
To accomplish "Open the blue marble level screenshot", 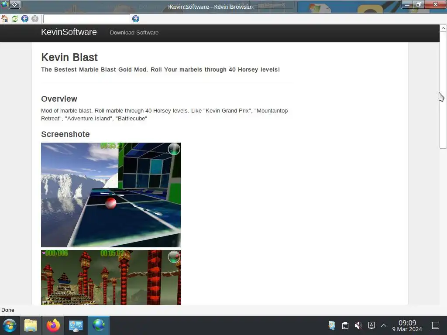I will click(111, 195).
